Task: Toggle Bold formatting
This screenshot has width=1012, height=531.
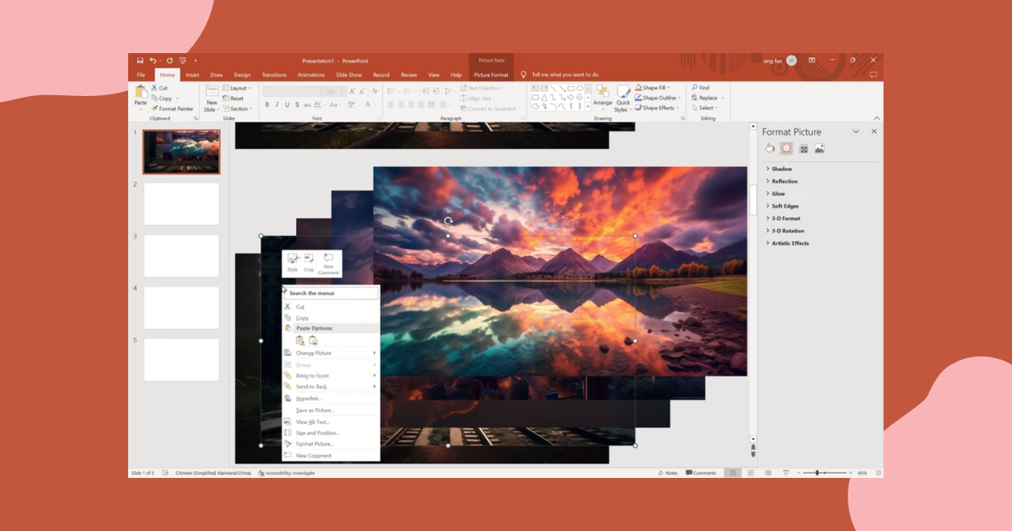Action: coord(266,105)
